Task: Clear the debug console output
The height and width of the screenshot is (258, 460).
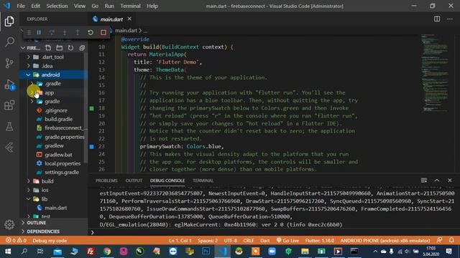Action: [x=424, y=181]
